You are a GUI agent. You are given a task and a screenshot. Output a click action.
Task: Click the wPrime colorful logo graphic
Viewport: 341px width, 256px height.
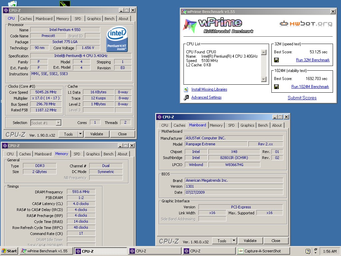point(189,26)
